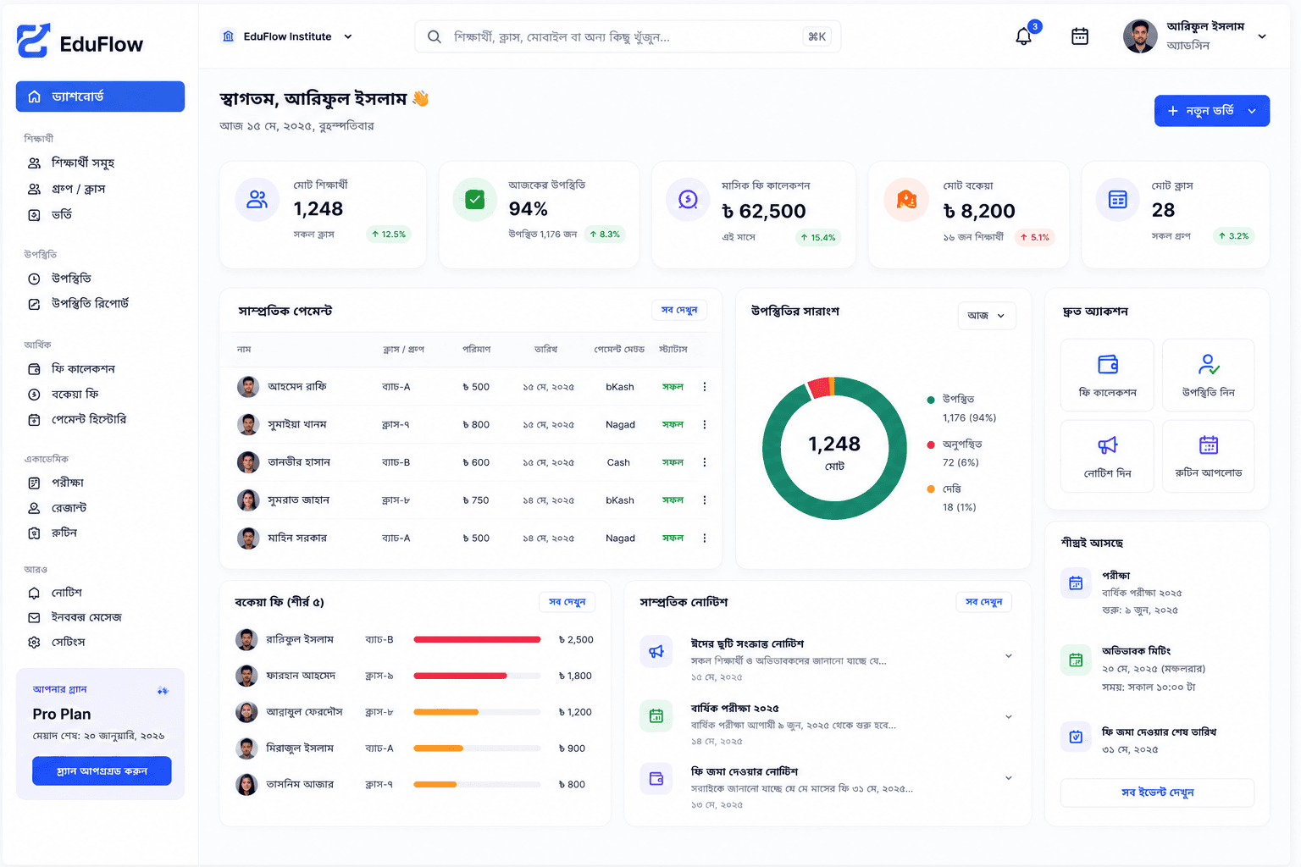The height and width of the screenshot is (867, 1301).
Task: Open the আরিফুল ইসলাম profile dropdown chevron
Action: [x=1262, y=36]
